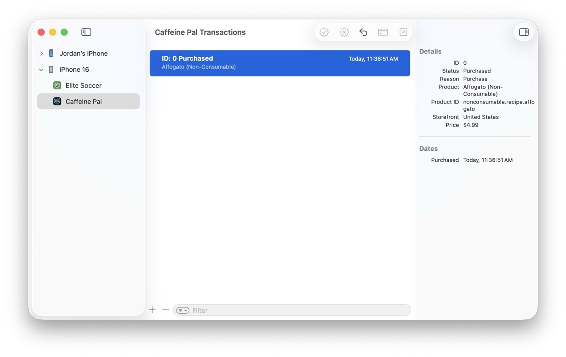Remove transaction with minus button
Image resolution: width=566 pixels, height=357 pixels.
click(x=165, y=310)
